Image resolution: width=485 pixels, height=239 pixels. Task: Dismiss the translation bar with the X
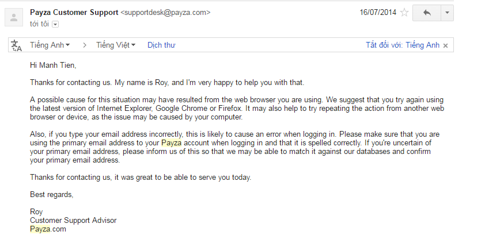(445, 45)
